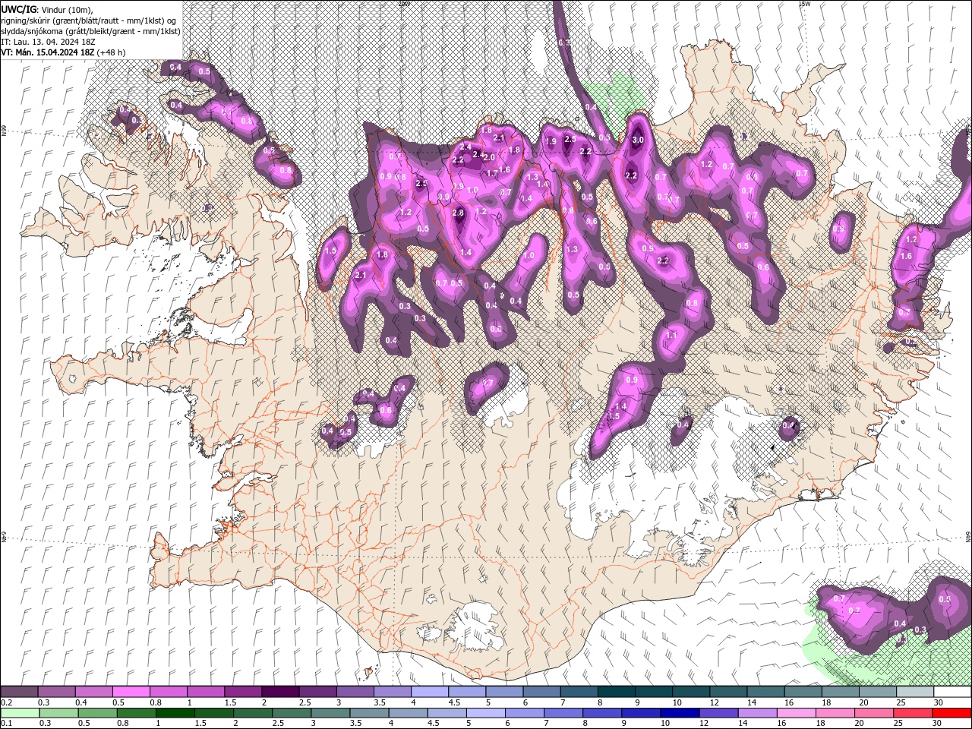Select the lilac swatch at rain value 14
The height and width of the screenshot is (729, 972).
(757, 713)
